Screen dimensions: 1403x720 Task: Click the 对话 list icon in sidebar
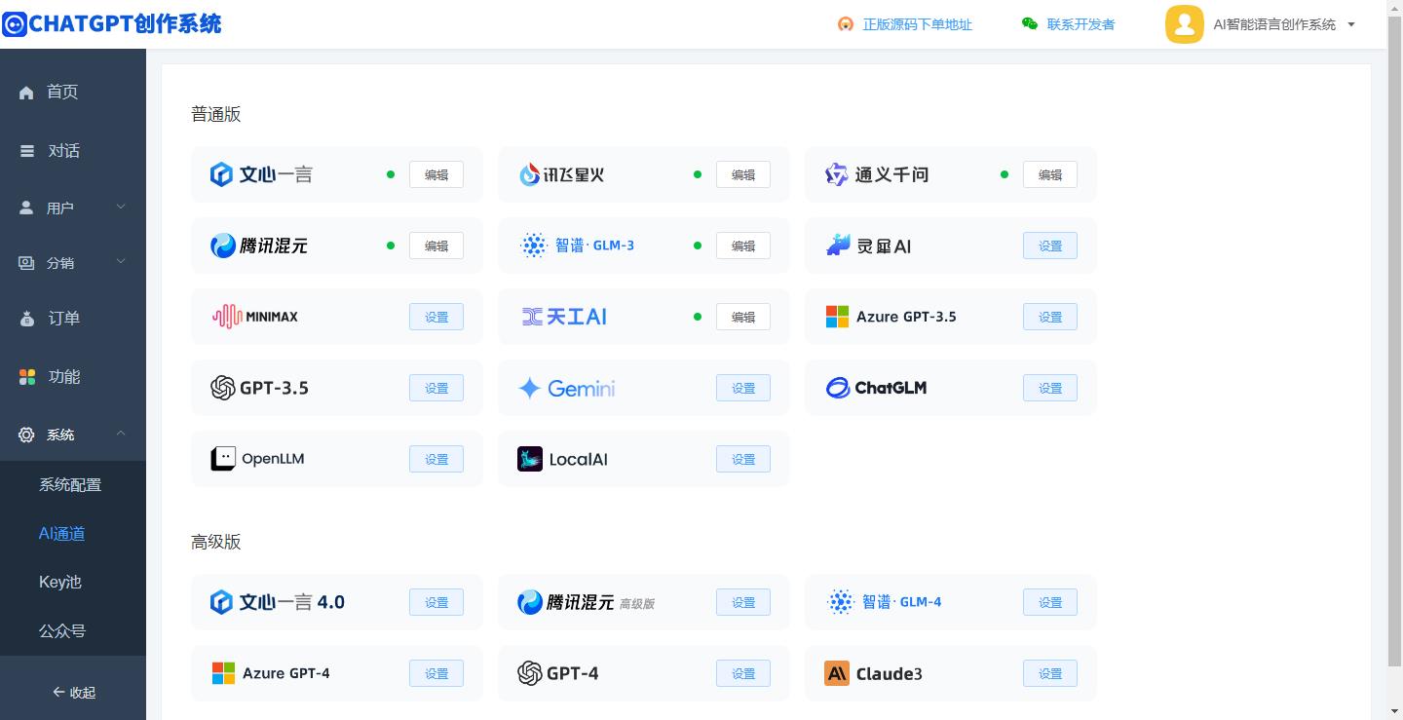[27, 151]
